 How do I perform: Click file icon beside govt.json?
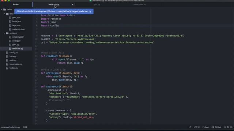(10, 17)
